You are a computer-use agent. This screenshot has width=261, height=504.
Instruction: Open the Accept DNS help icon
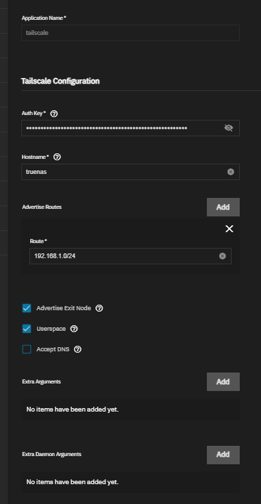tap(77, 349)
